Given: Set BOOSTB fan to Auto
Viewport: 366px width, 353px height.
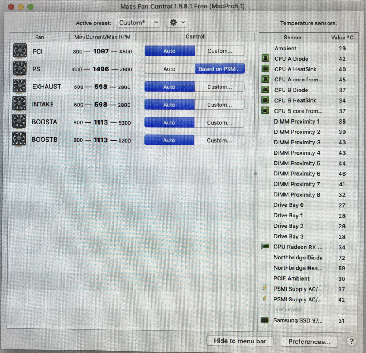Looking at the screenshot, I should coord(169,140).
